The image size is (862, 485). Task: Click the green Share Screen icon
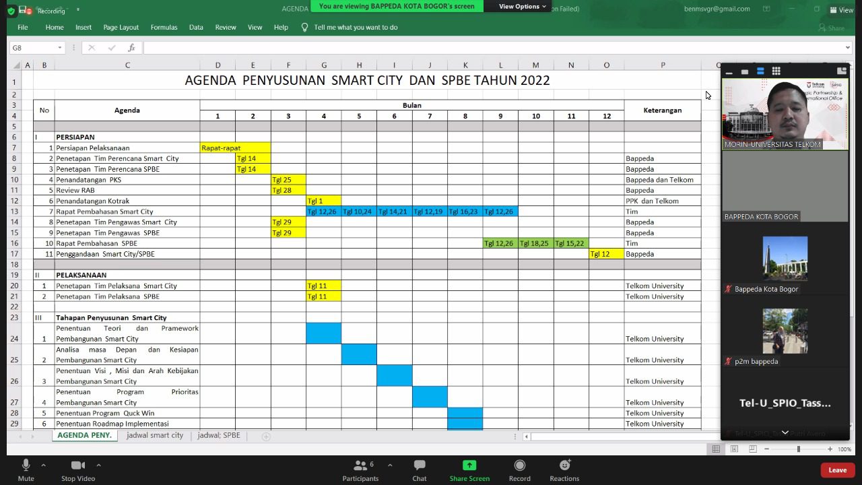pos(469,465)
